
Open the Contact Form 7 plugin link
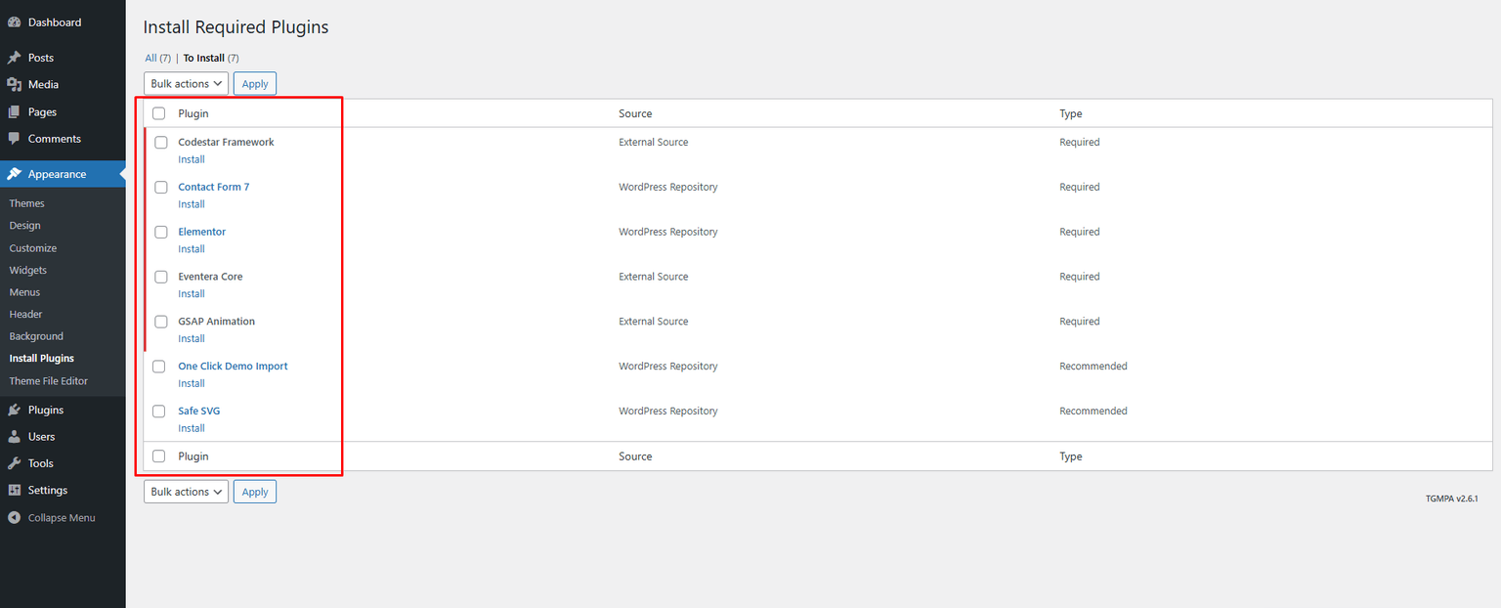pos(214,187)
